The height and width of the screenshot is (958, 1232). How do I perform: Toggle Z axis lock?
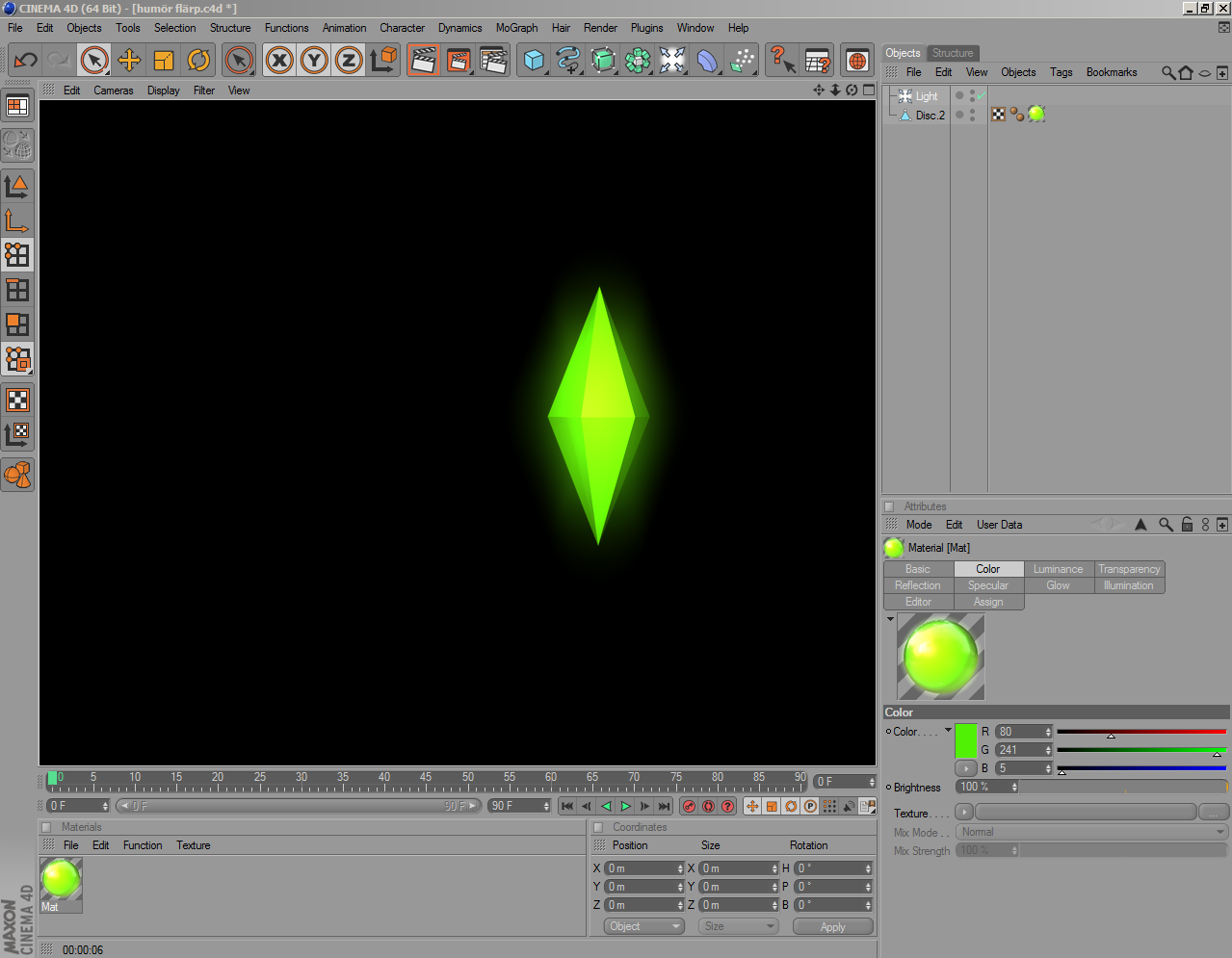[349, 61]
